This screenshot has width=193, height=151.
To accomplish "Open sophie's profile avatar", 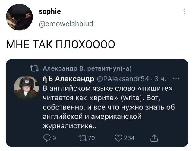I will point(19,17).
